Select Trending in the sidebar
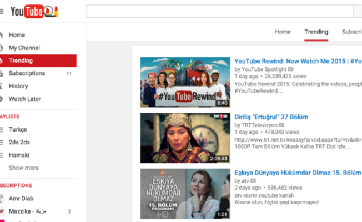 point(38,60)
